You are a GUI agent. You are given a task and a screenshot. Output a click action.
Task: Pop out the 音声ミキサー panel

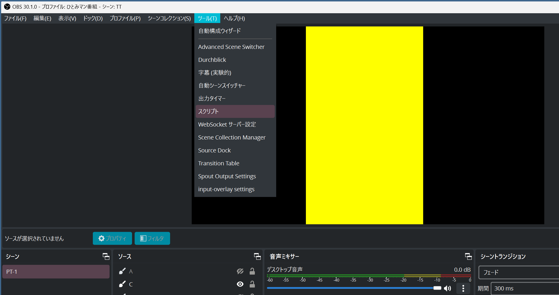tap(468, 256)
